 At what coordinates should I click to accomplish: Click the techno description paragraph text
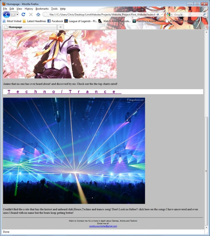pos(101,211)
